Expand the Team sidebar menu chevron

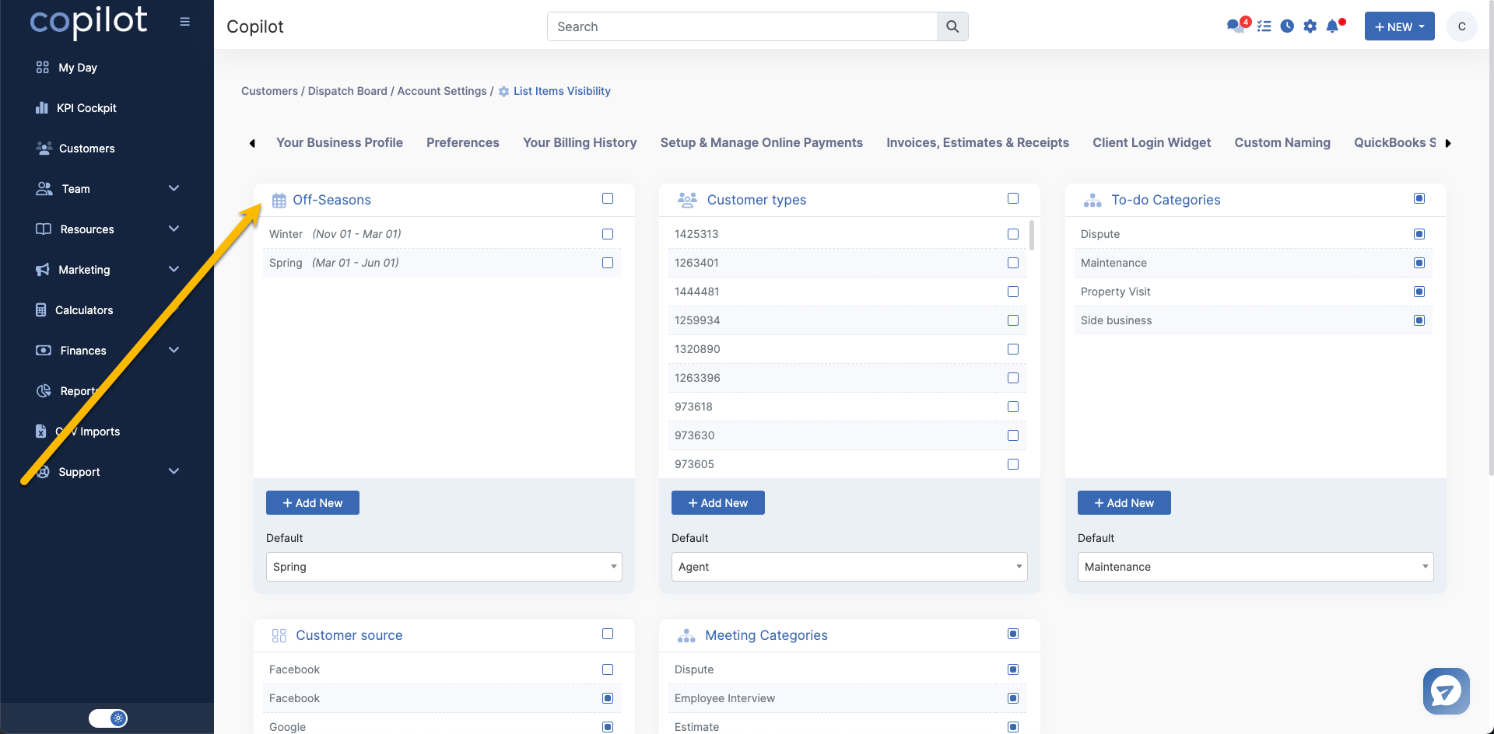(174, 188)
